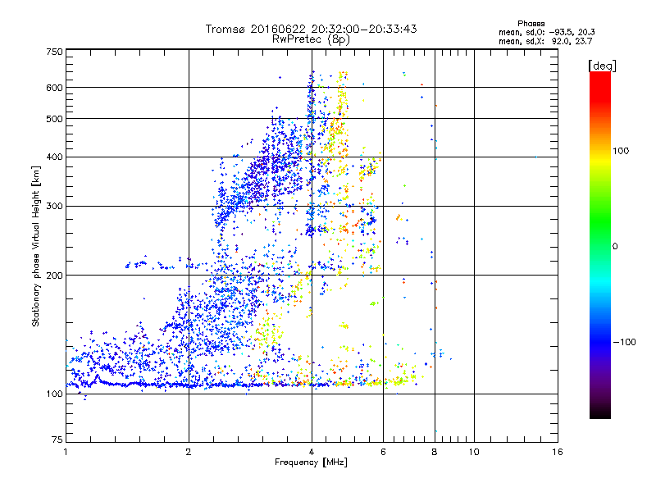
Task: Select the 'mean, sd,O: -93.5, 20.3' line
Action: pos(546,32)
